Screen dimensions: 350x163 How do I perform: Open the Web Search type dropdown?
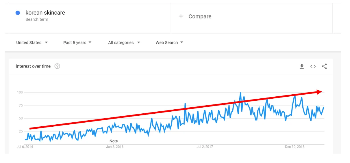click(169, 42)
